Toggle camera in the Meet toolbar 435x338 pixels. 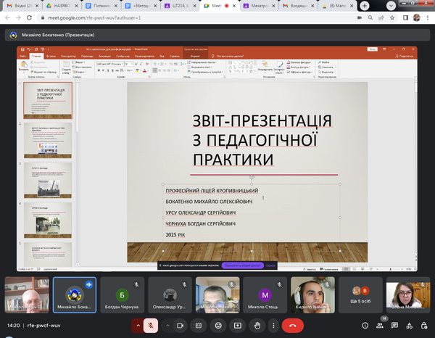pos(181,326)
